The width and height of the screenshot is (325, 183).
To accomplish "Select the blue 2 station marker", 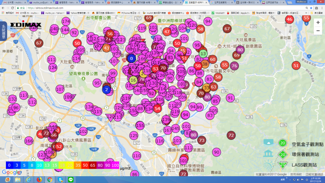I will (107, 89).
